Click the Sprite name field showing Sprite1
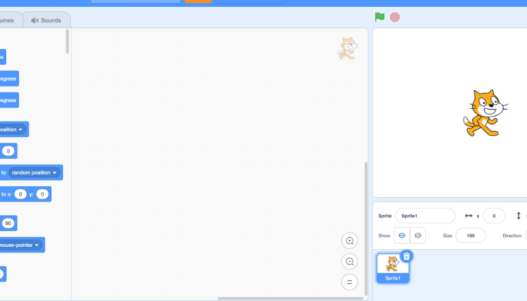Screen dimensions: 527x301 pyautogui.click(x=425, y=216)
